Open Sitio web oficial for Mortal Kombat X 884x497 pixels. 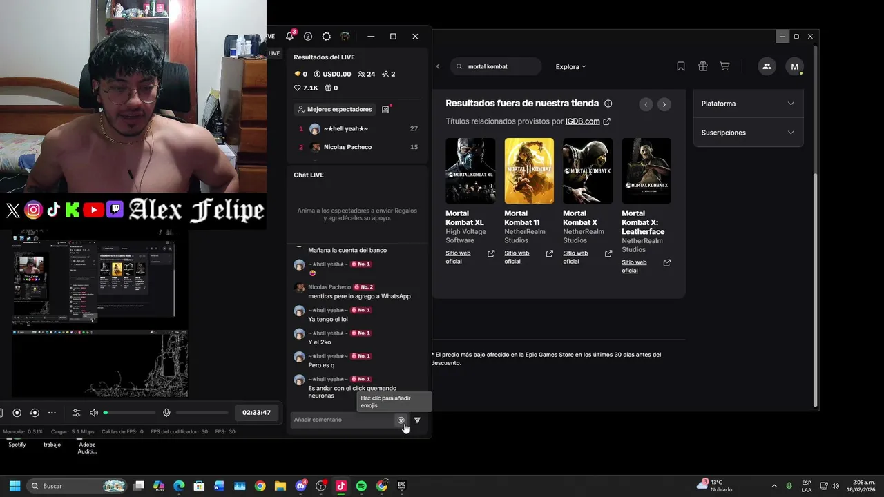588,257
